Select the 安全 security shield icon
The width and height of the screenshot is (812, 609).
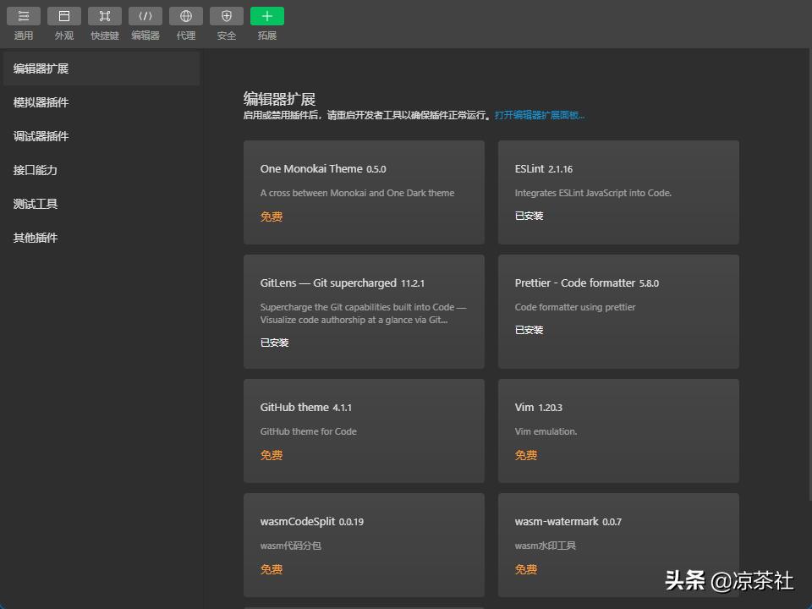click(x=227, y=16)
